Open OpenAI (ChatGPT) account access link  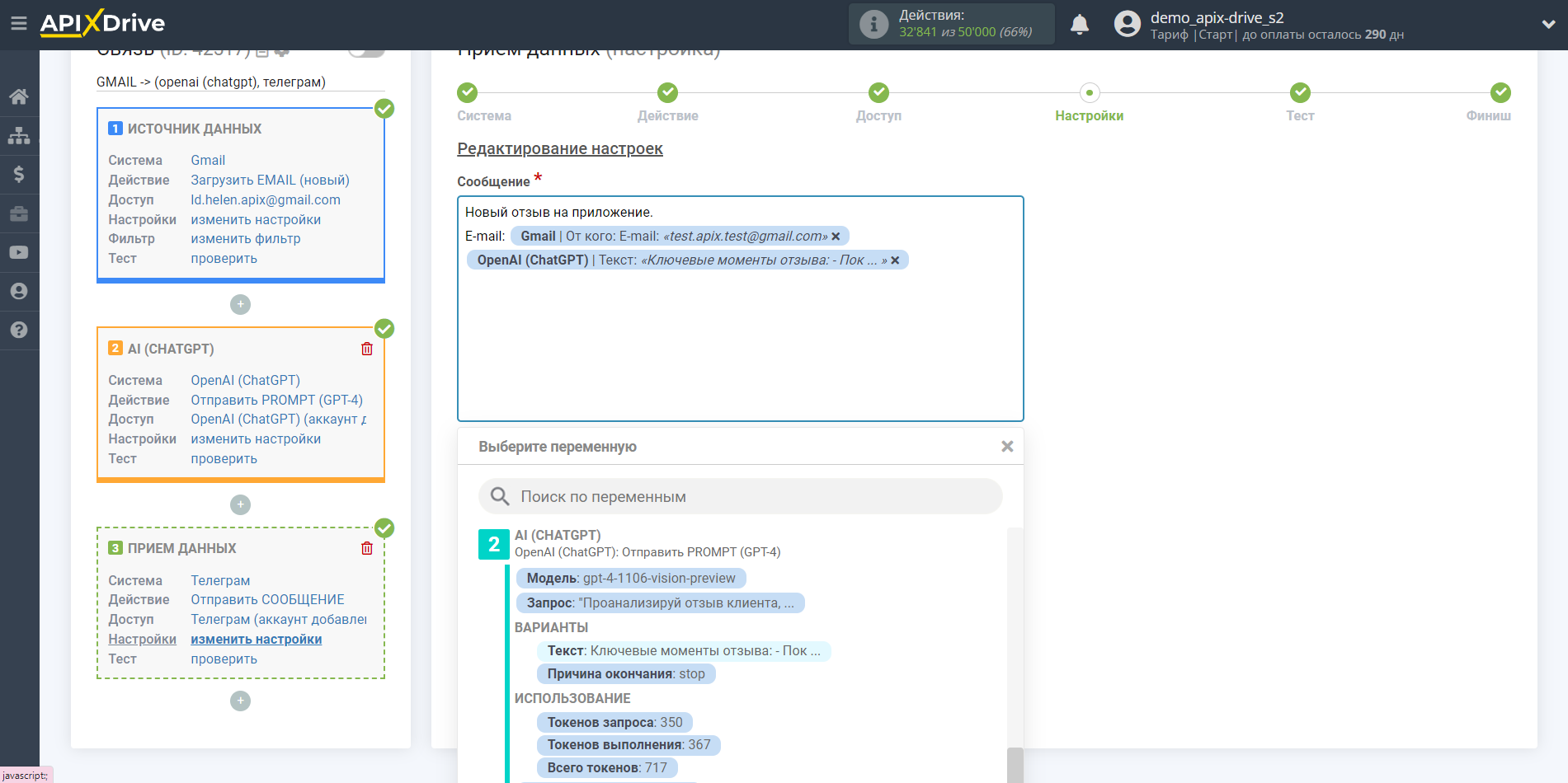(x=278, y=420)
